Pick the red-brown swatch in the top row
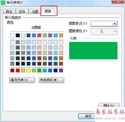The height and width of the screenshot is (122, 125). 39,35
